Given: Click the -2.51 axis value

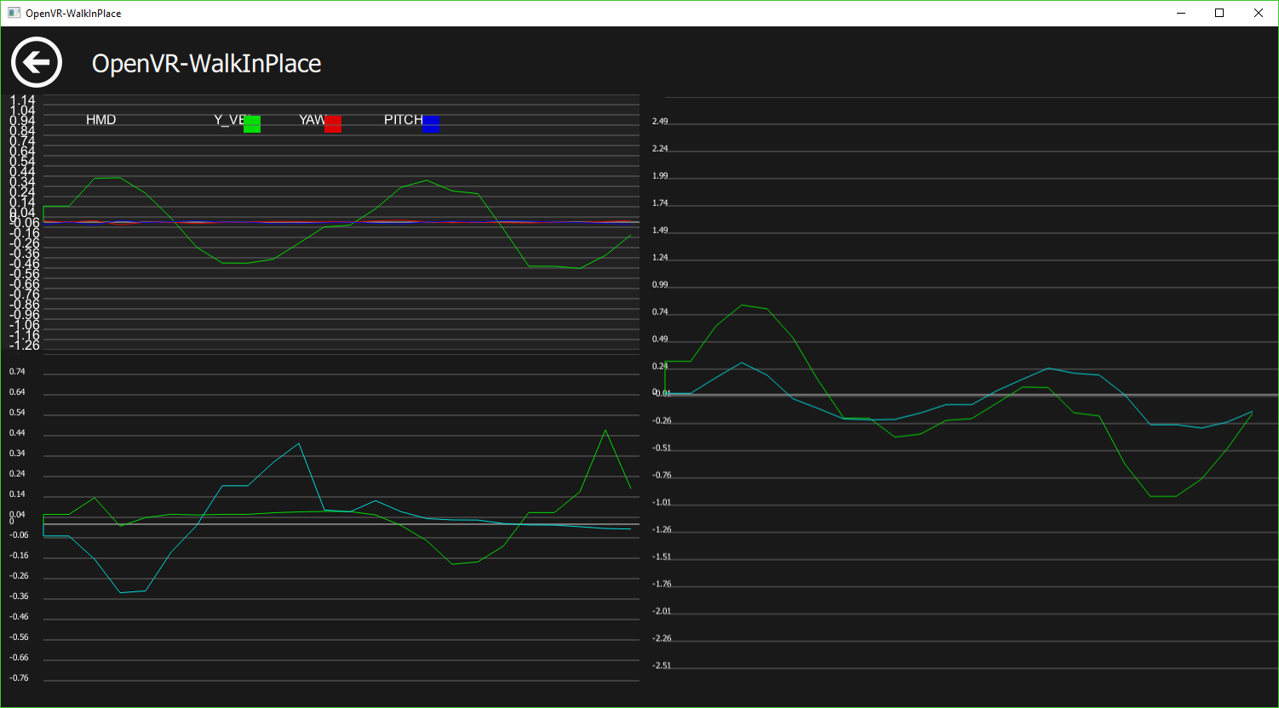Looking at the screenshot, I should (x=662, y=666).
